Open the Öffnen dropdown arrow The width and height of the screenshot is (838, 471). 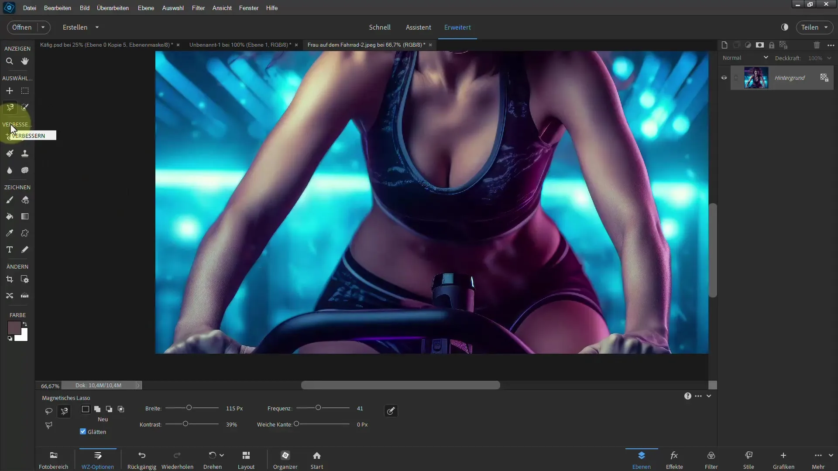tap(43, 27)
